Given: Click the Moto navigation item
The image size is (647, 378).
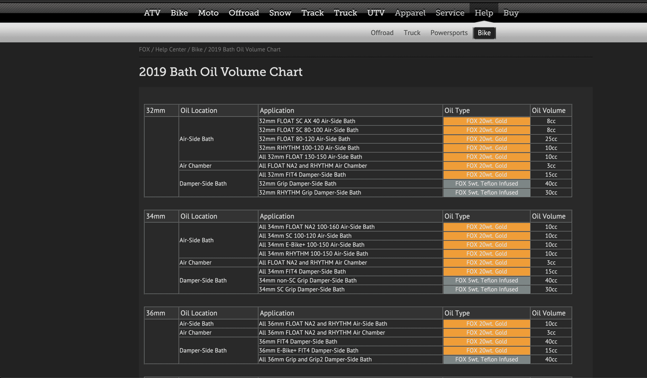Looking at the screenshot, I should tap(208, 13).
